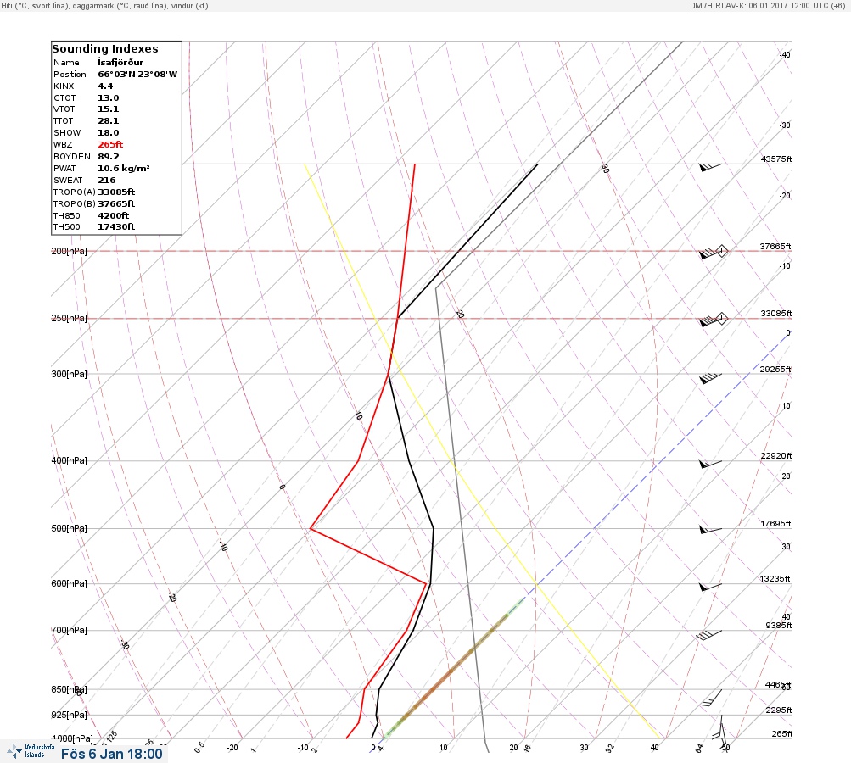Click the position value 66°03'N 23°08'W
This screenshot has height=763, width=851.
click(137, 75)
